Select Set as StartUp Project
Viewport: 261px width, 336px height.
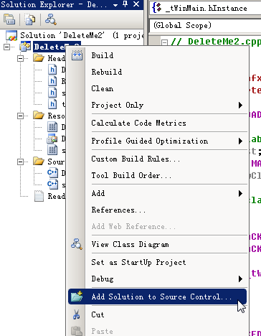click(x=138, y=262)
